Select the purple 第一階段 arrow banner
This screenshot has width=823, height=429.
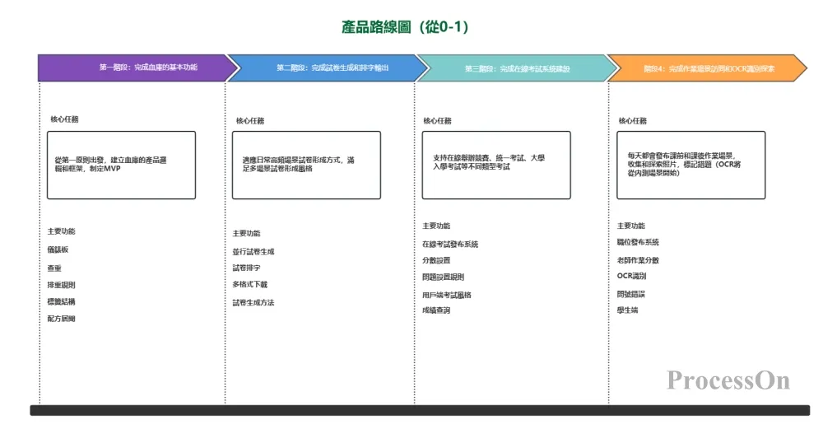[132, 68]
